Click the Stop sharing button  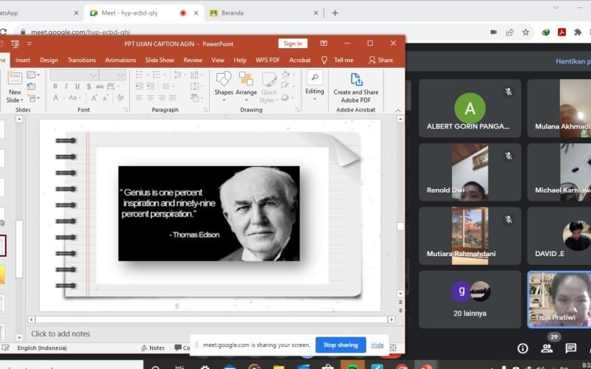(x=341, y=345)
